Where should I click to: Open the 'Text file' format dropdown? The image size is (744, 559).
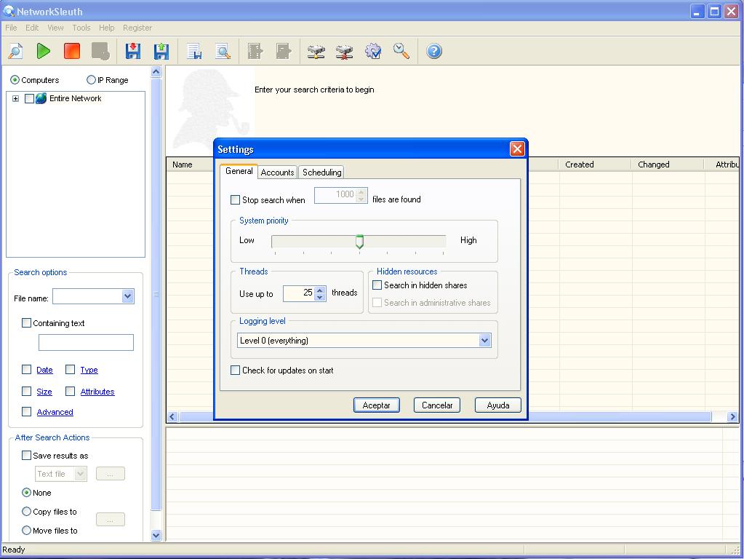coord(80,474)
